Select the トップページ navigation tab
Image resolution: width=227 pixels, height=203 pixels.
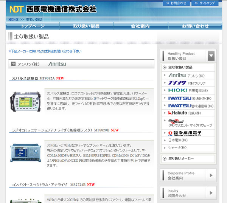33,26
